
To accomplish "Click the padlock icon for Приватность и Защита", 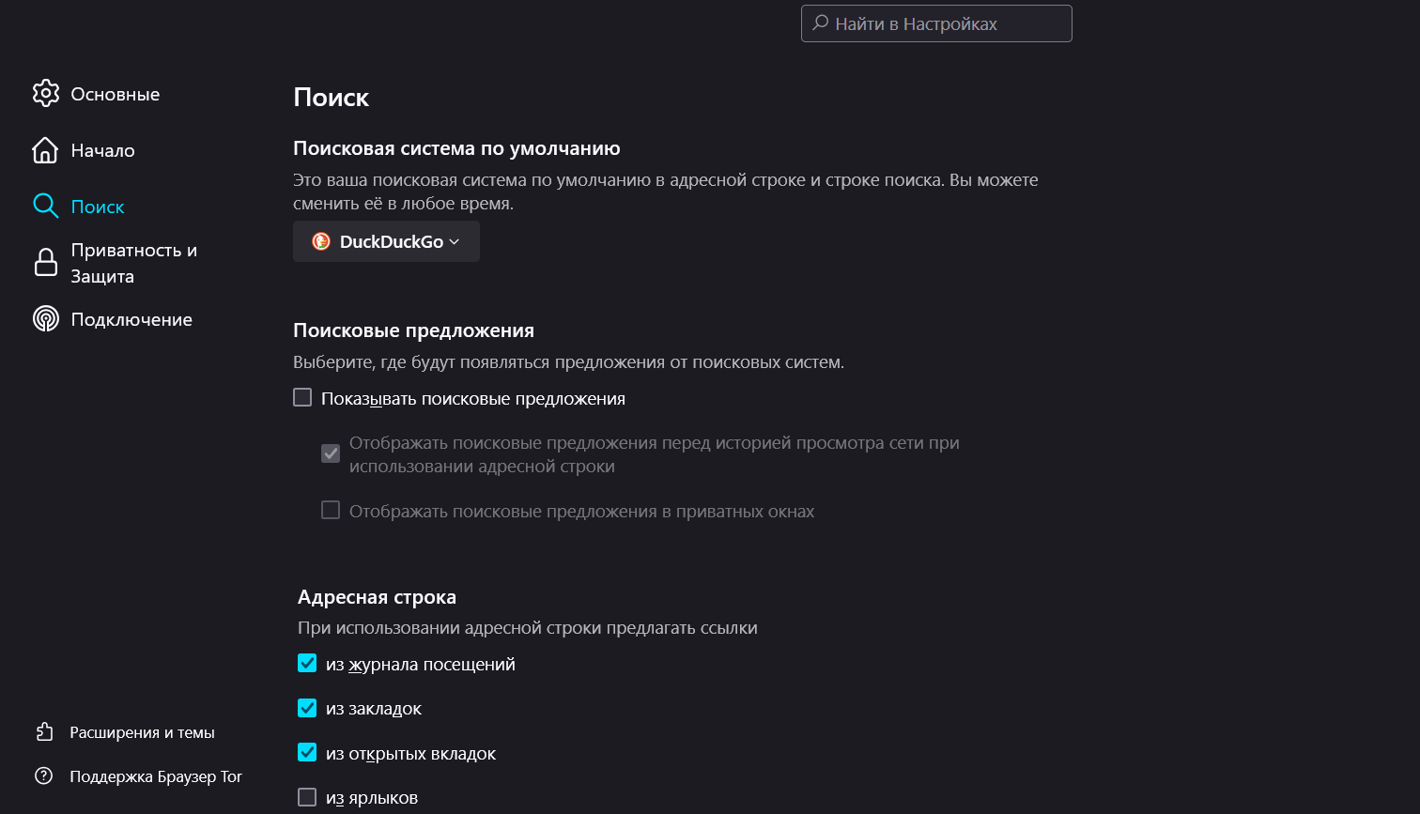I will [45, 263].
